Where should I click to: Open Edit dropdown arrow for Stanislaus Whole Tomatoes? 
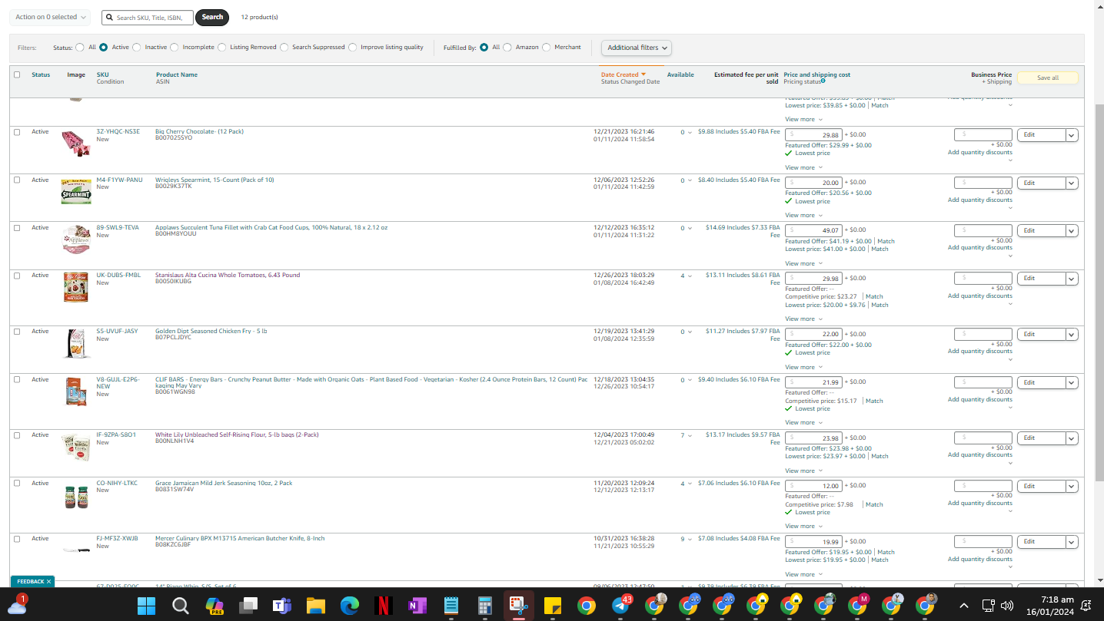(1072, 279)
